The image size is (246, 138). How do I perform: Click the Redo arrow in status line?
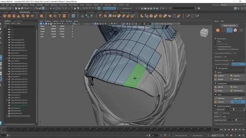[28, 8]
